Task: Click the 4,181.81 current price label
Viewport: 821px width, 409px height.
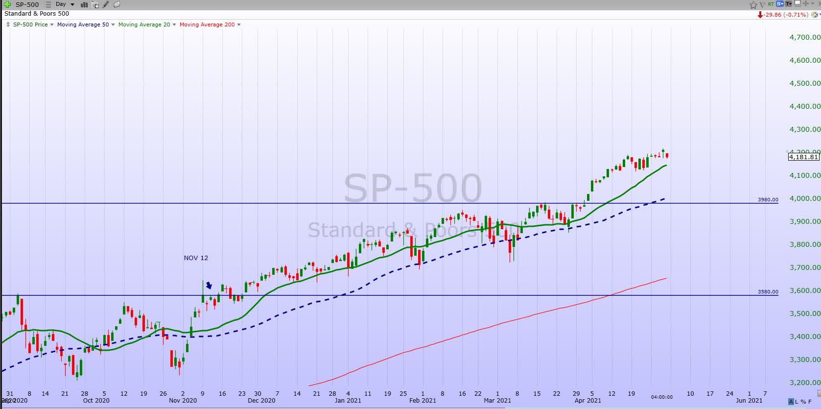Action: [803, 157]
